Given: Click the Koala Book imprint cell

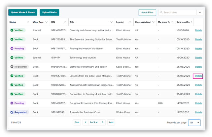Looking at the screenshot, I should 124,67.
